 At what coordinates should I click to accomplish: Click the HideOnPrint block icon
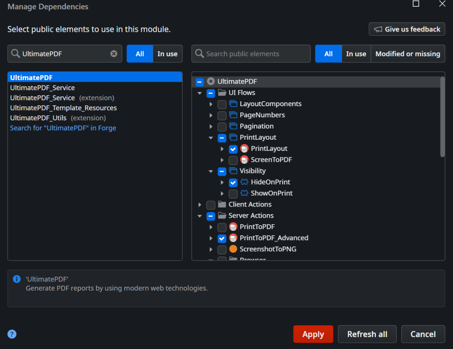point(244,182)
